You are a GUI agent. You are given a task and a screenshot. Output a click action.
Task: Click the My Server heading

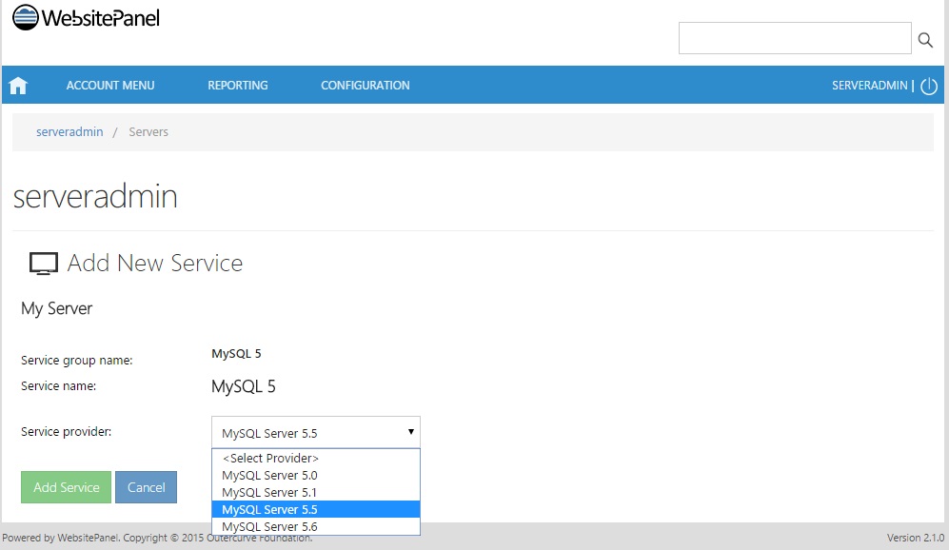[56, 308]
